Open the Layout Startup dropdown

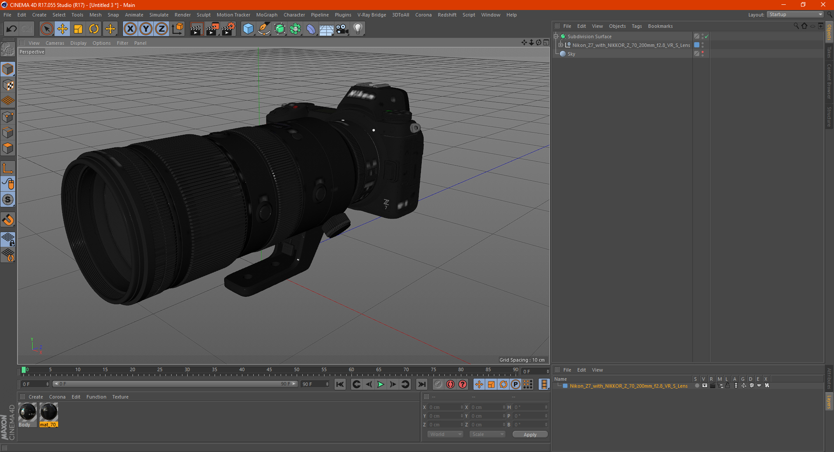[x=795, y=14]
